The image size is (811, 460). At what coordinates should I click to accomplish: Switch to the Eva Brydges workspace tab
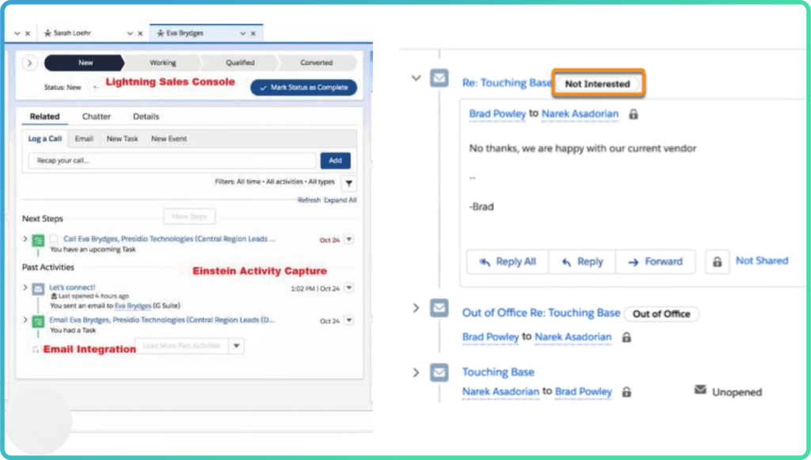click(x=185, y=33)
